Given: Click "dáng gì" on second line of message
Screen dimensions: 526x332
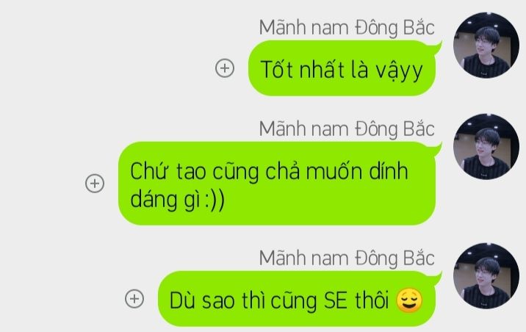Looking at the screenshot, I should (x=165, y=201).
